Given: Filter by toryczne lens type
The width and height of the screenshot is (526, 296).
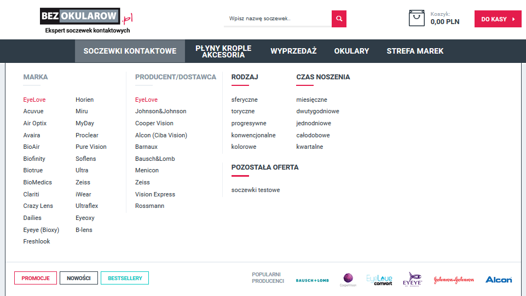Looking at the screenshot, I should [x=243, y=111].
